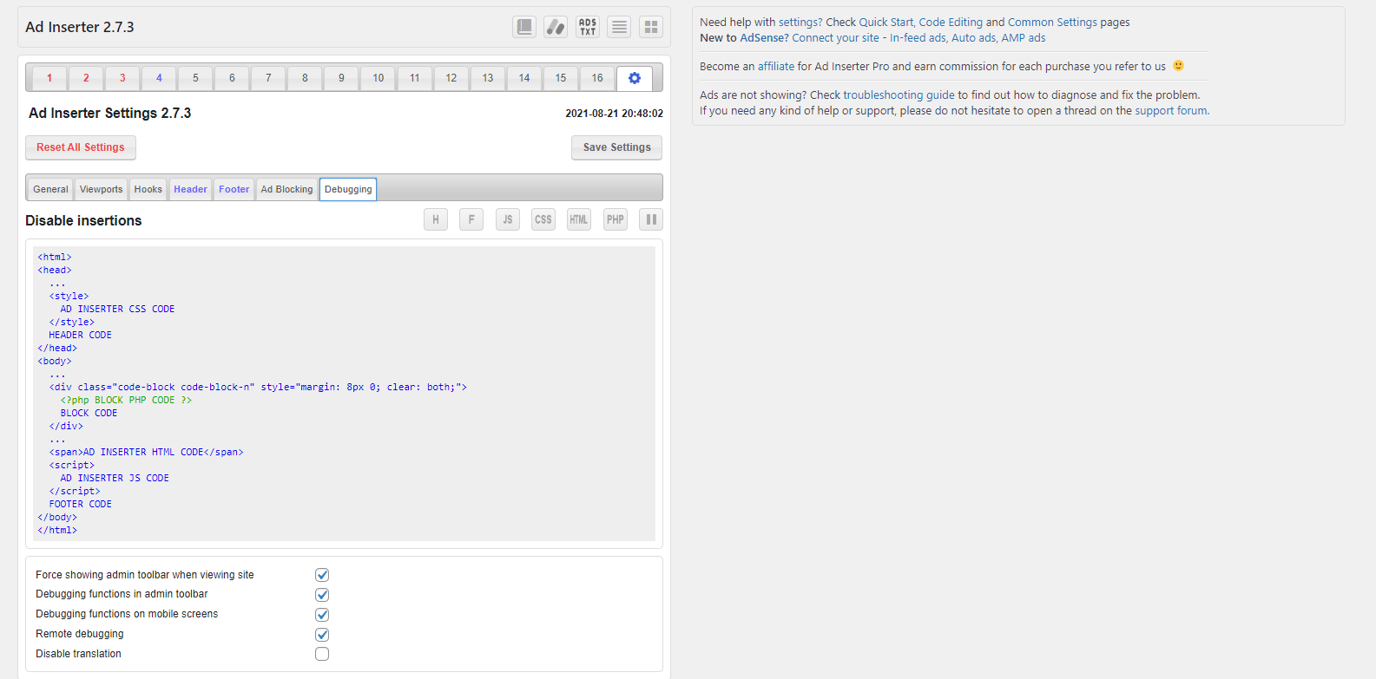The height and width of the screenshot is (679, 1376).
Task: Click the Save Settings button
Action: tap(617, 147)
